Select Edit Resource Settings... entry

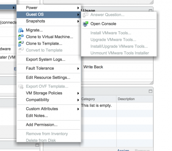click(49, 77)
